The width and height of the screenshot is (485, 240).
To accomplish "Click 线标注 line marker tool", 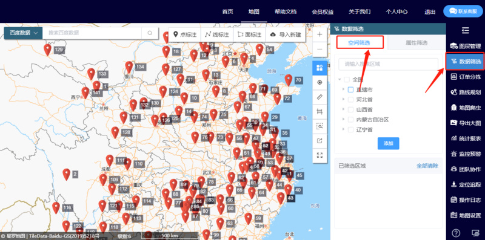I will [x=217, y=34].
